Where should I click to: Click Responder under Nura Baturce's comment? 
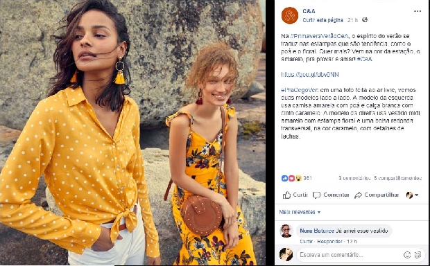[329, 242]
